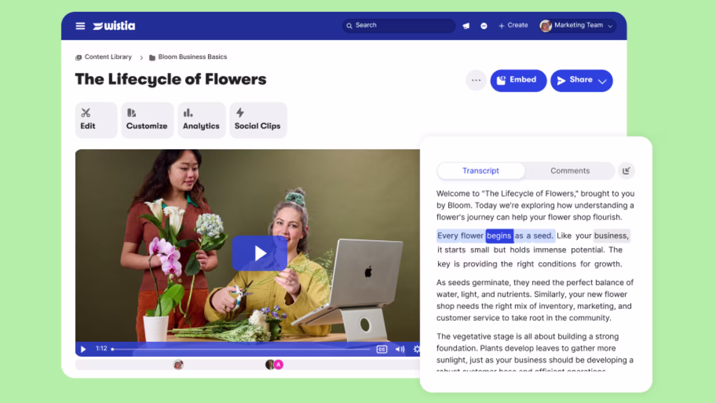
Task: Focus the Search field
Action: [399, 25]
